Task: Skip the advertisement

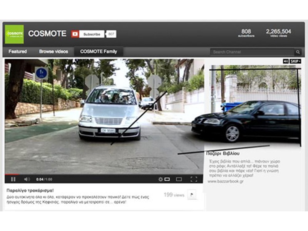Action: [295, 62]
